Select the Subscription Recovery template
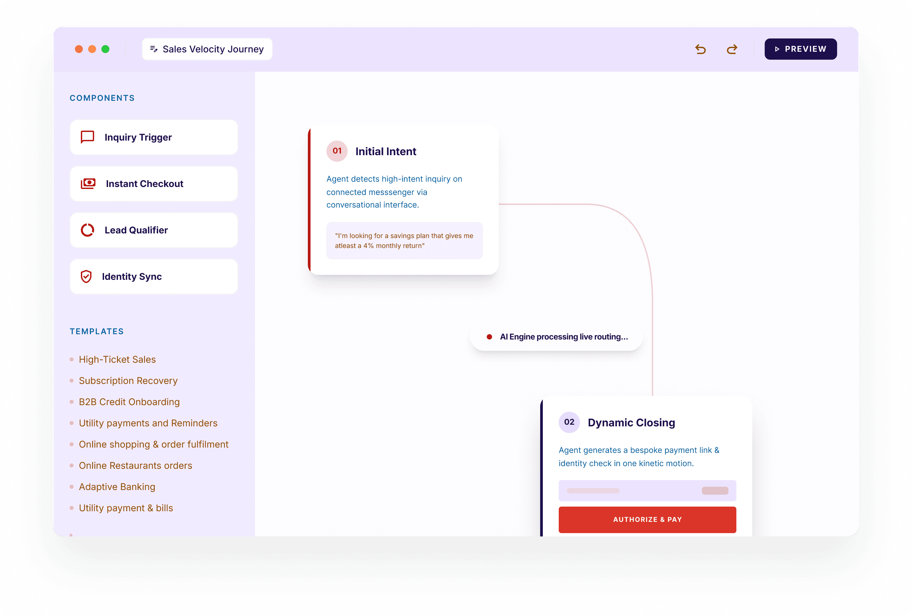912x616 pixels. click(x=128, y=380)
